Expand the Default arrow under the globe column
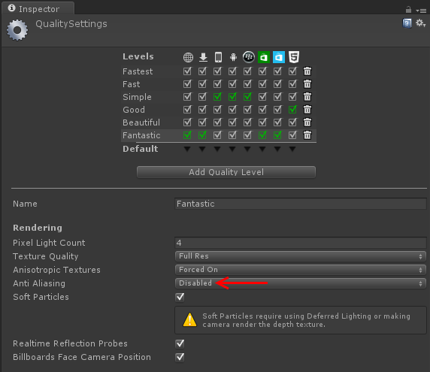The height and width of the screenshot is (372, 430). point(187,149)
